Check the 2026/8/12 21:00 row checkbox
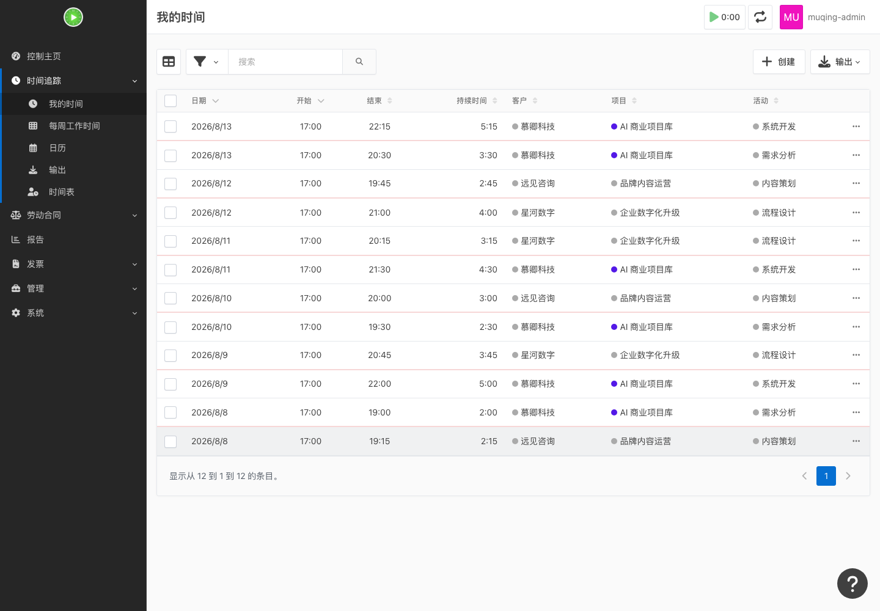The image size is (880, 611). click(170, 213)
